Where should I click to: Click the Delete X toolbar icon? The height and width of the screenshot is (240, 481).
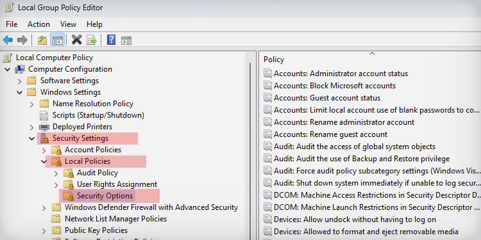(77, 40)
